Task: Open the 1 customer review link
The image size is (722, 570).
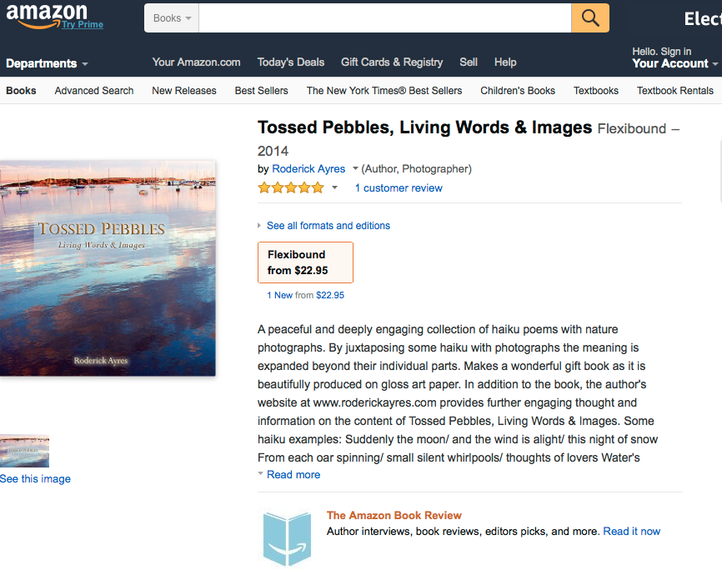Action: 399,188
